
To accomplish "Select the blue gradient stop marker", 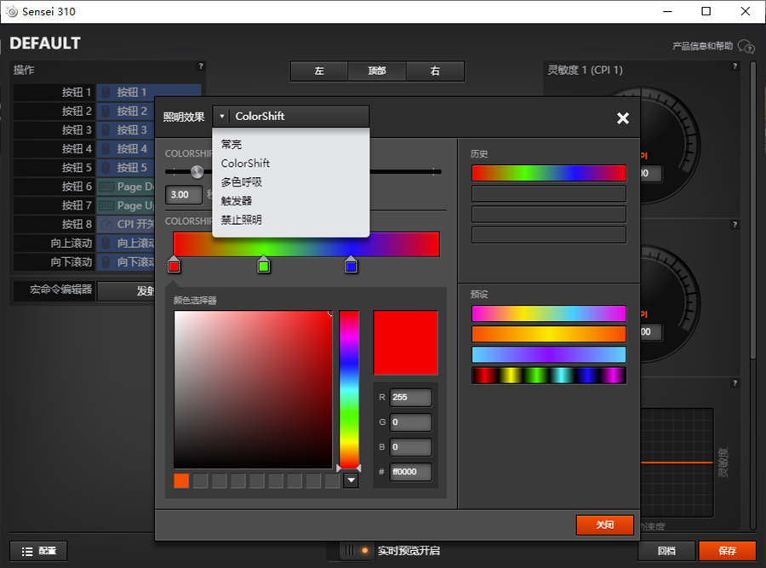I will click(351, 266).
